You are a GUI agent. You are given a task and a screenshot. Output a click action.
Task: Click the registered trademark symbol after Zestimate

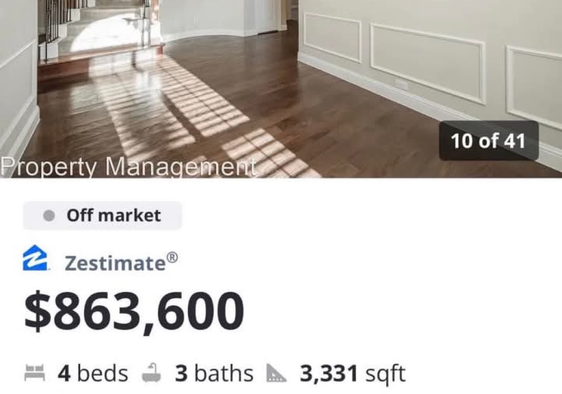pyautogui.click(x=172, y=258)
